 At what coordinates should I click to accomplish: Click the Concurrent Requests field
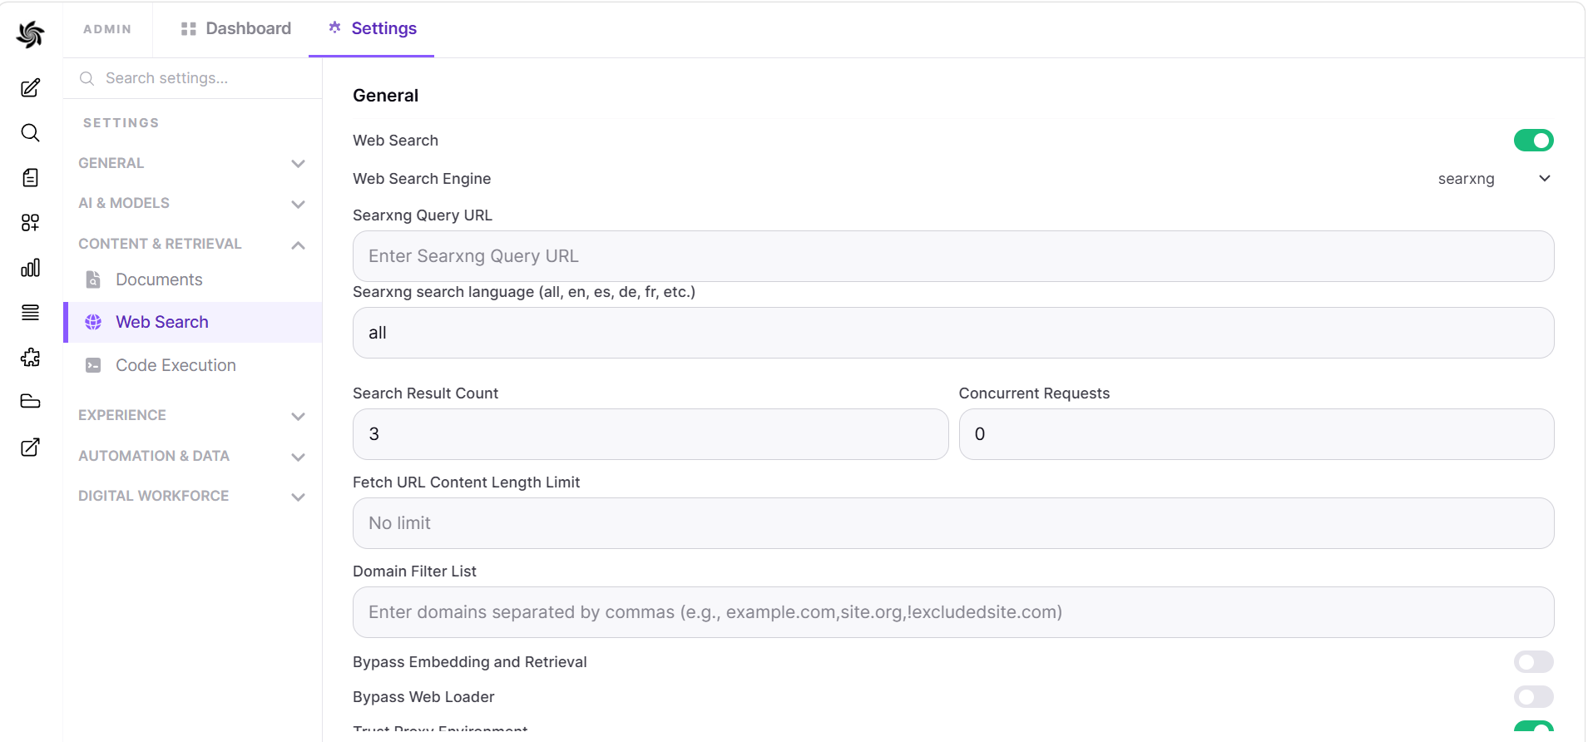click(x=1257, y=434)
